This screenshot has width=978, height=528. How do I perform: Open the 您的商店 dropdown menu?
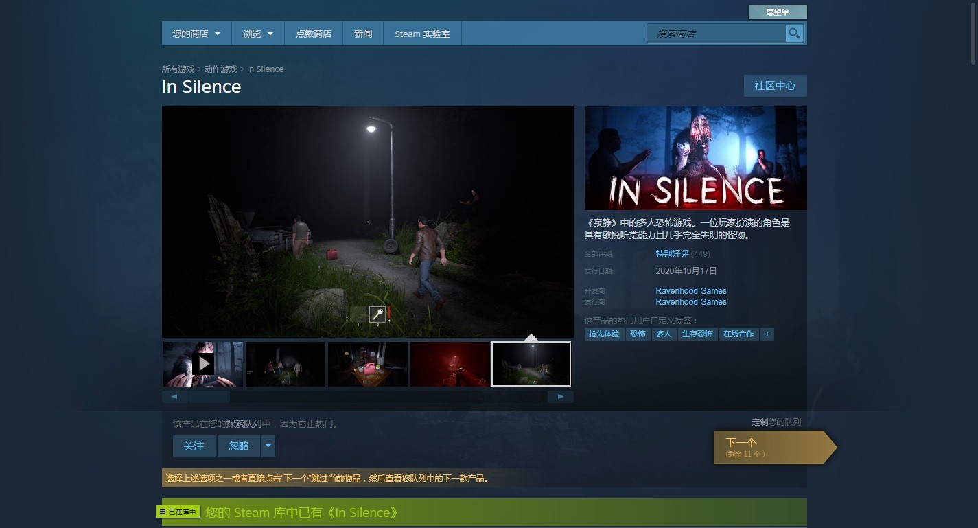(196, 34)
